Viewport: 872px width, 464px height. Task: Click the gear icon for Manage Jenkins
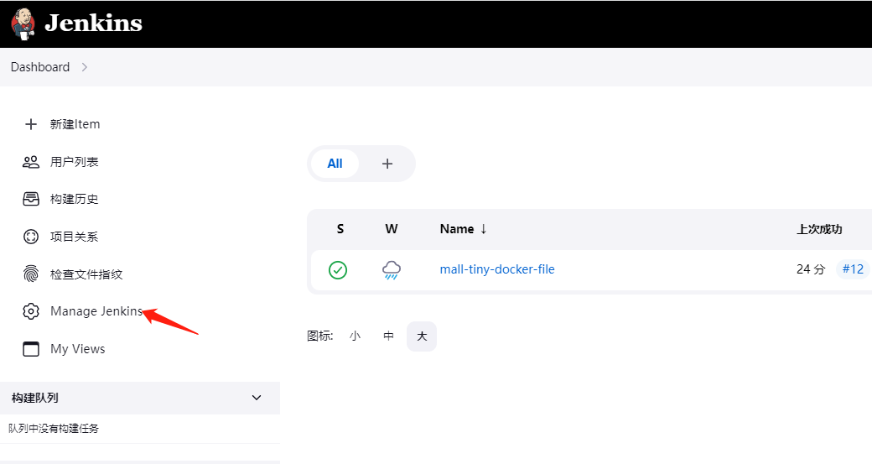(31, 311)
